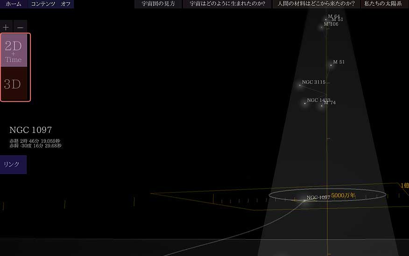Select galaxy NGC 1433
Viewport: 409px width, 256px height.
pos(318,100)
